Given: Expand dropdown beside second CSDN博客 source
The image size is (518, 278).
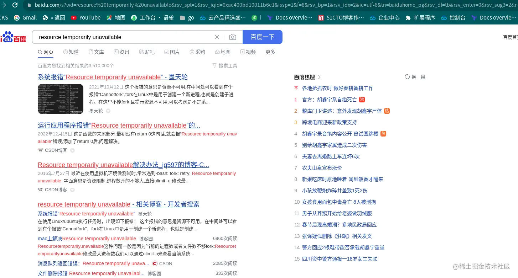Looking at the screenshot, I should click(x=72, y=190).
